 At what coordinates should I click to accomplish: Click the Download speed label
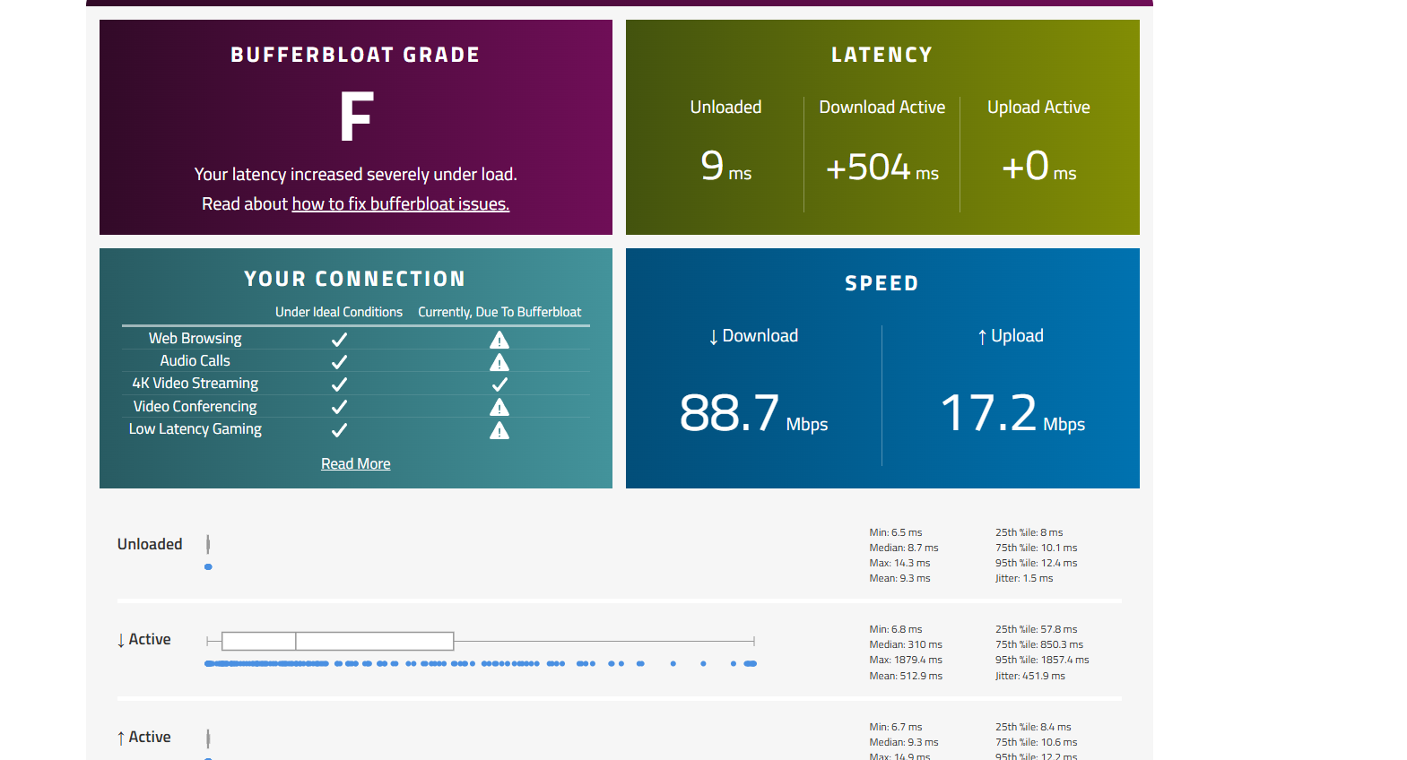753,335
